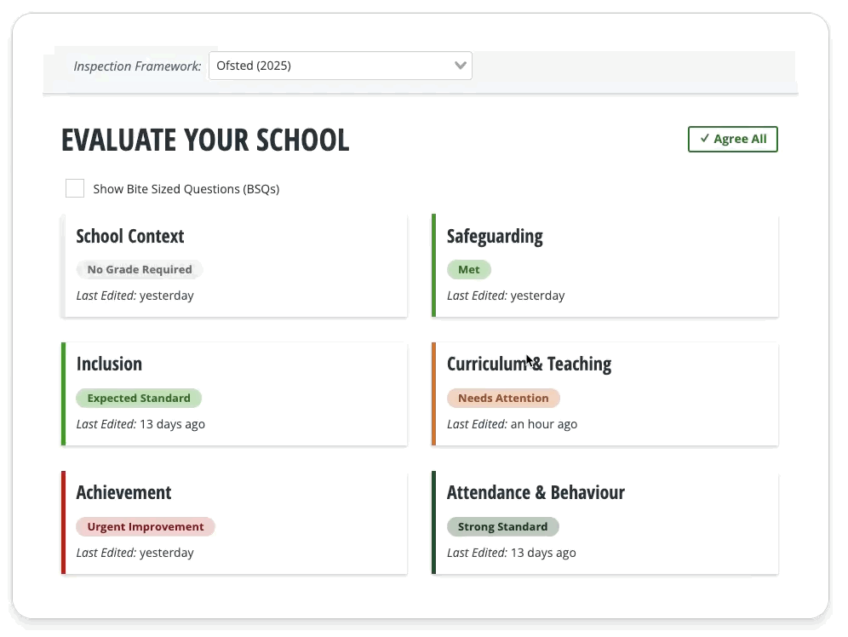Click the red colour bar on Achievement card
848x637 pixels.
coord(63,522)
